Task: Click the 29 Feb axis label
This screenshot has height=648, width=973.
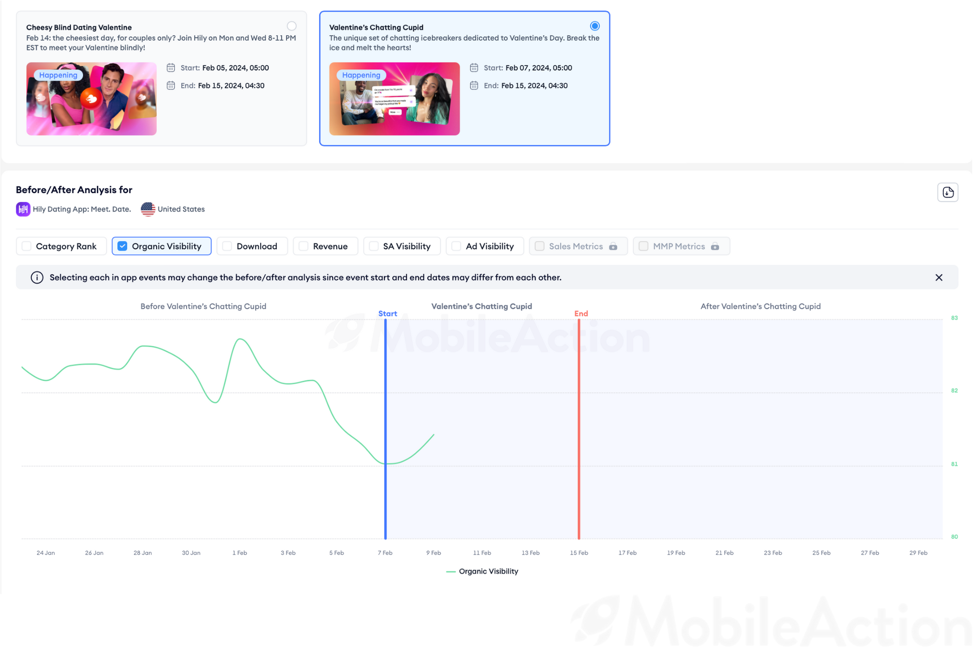Action: tap(918, 552)
